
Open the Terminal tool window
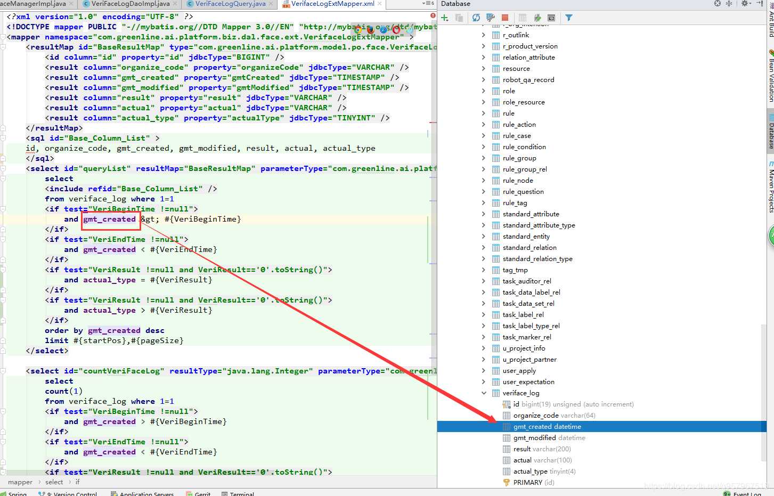[238, 494]
